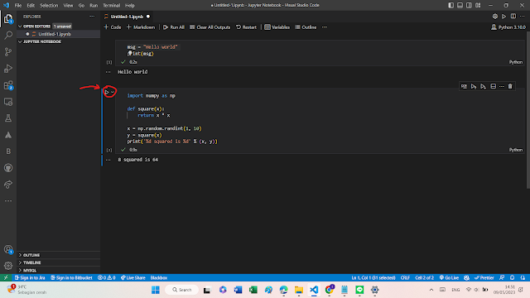Open the Testing flask view
Viewport: 530px width, 298px height.
pos(8,118)
